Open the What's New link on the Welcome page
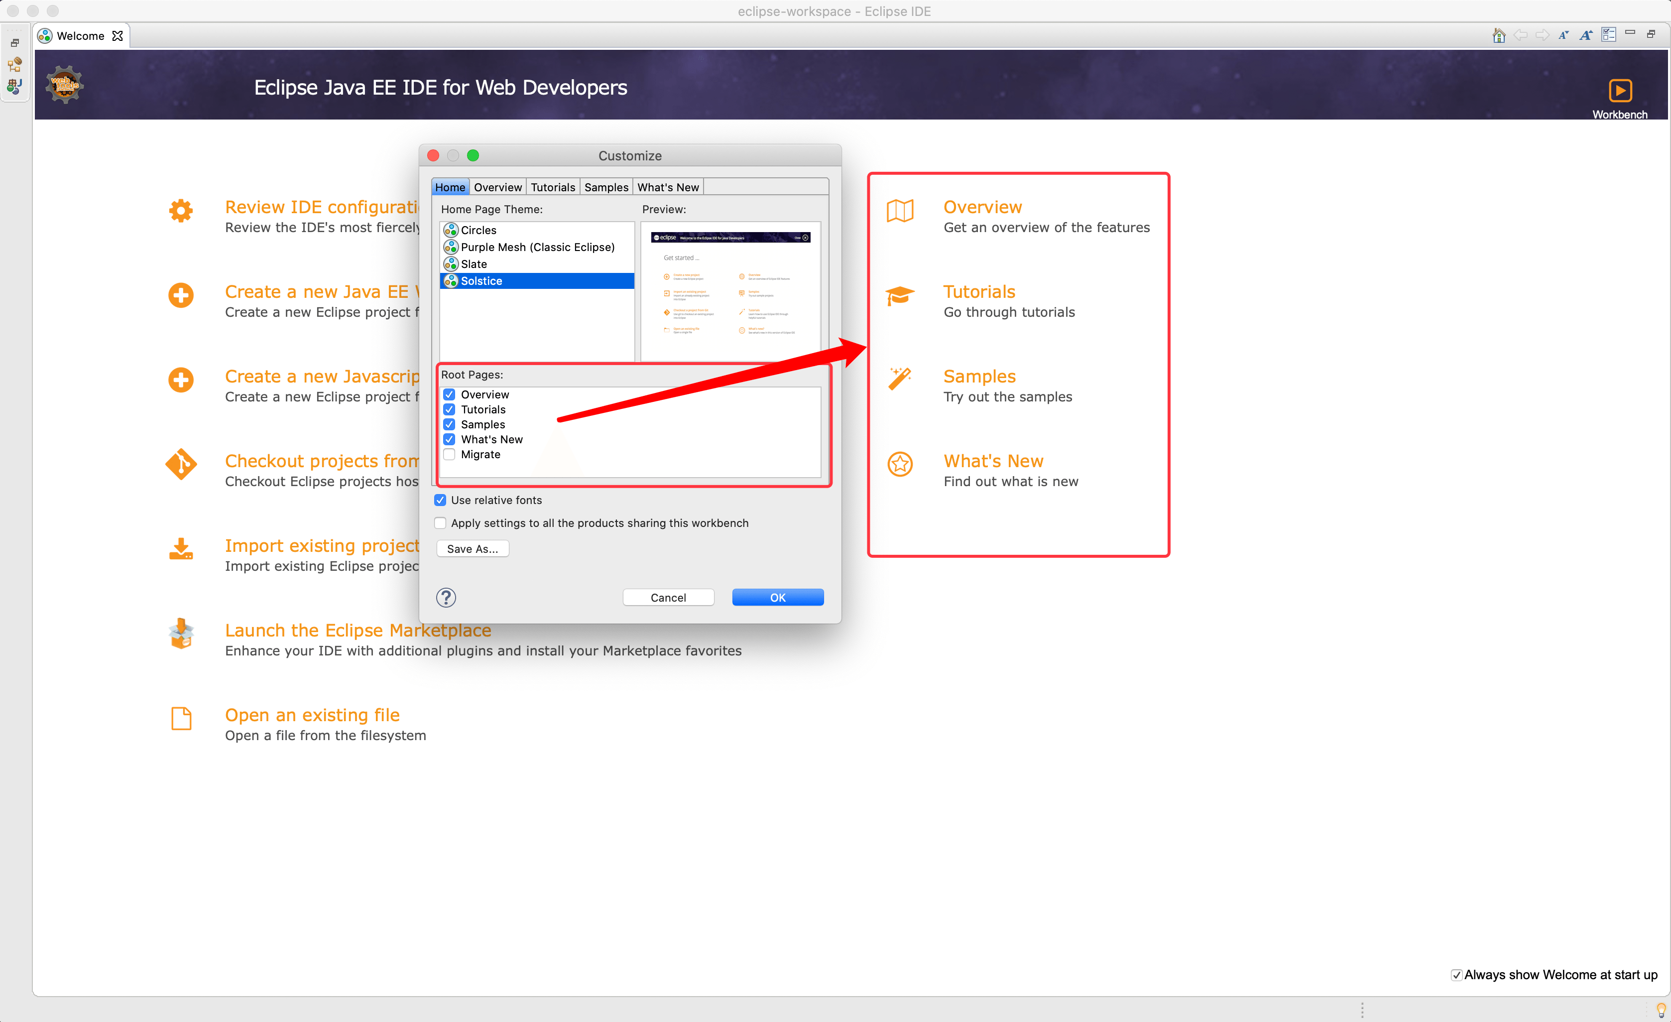 click(993, 461)
